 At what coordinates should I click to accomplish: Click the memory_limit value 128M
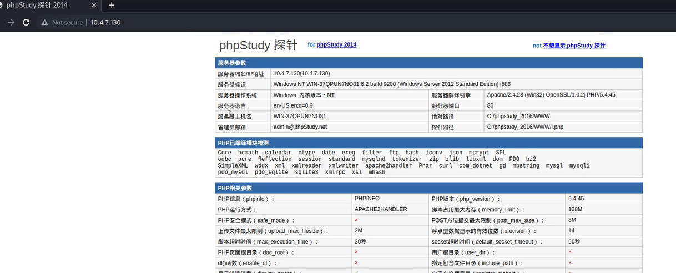(576, 209)
